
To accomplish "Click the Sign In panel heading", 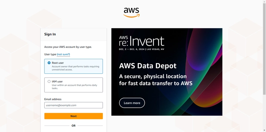I will pyautogui.click(x=50, y=34).
